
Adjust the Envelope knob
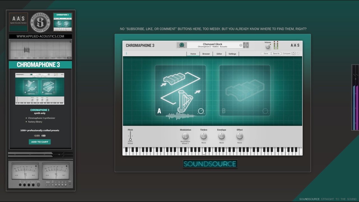pyautogui.click(x=222, y=136)
